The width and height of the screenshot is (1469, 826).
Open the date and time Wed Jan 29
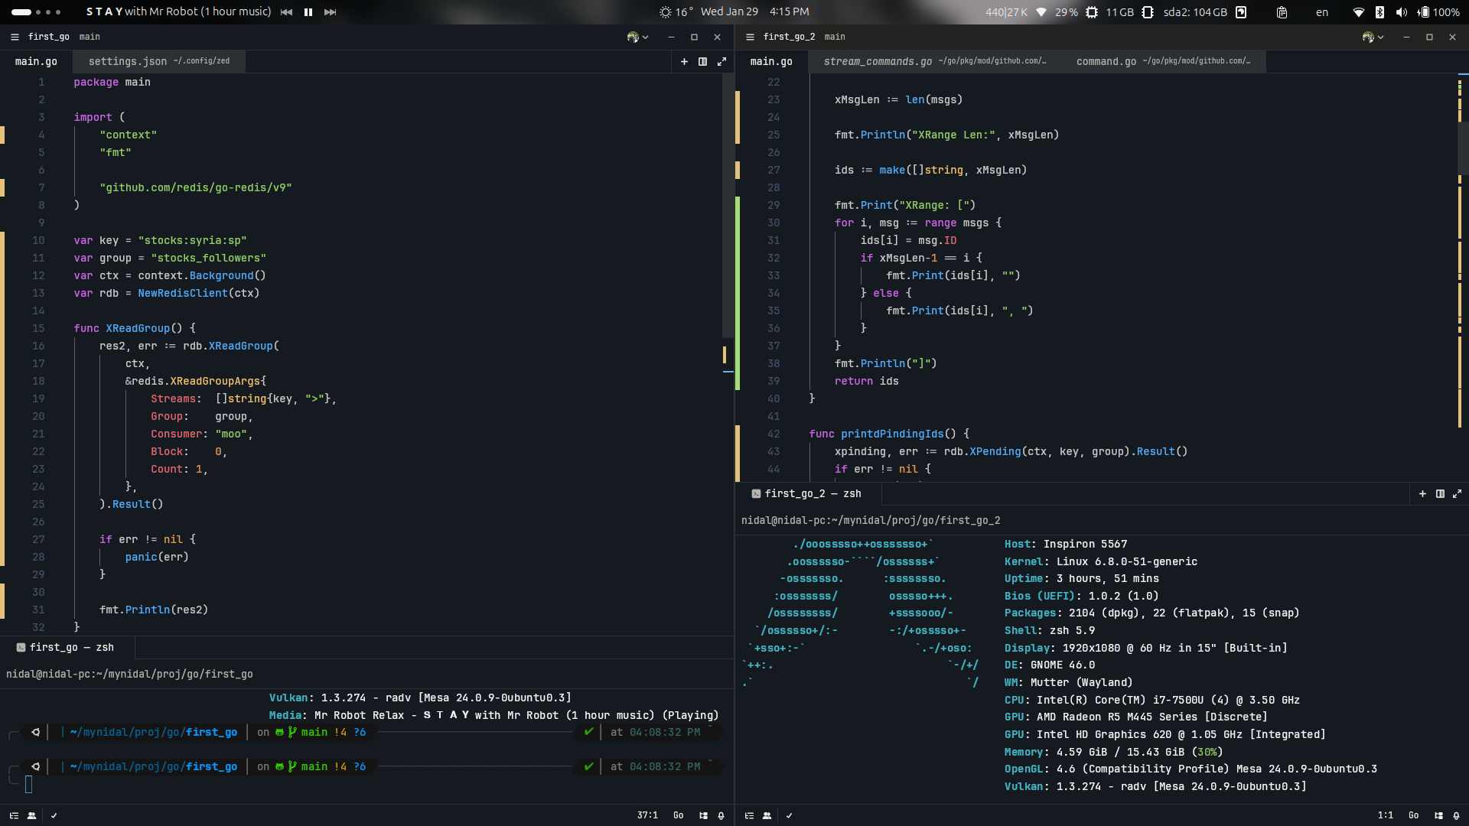coord(754,12)
